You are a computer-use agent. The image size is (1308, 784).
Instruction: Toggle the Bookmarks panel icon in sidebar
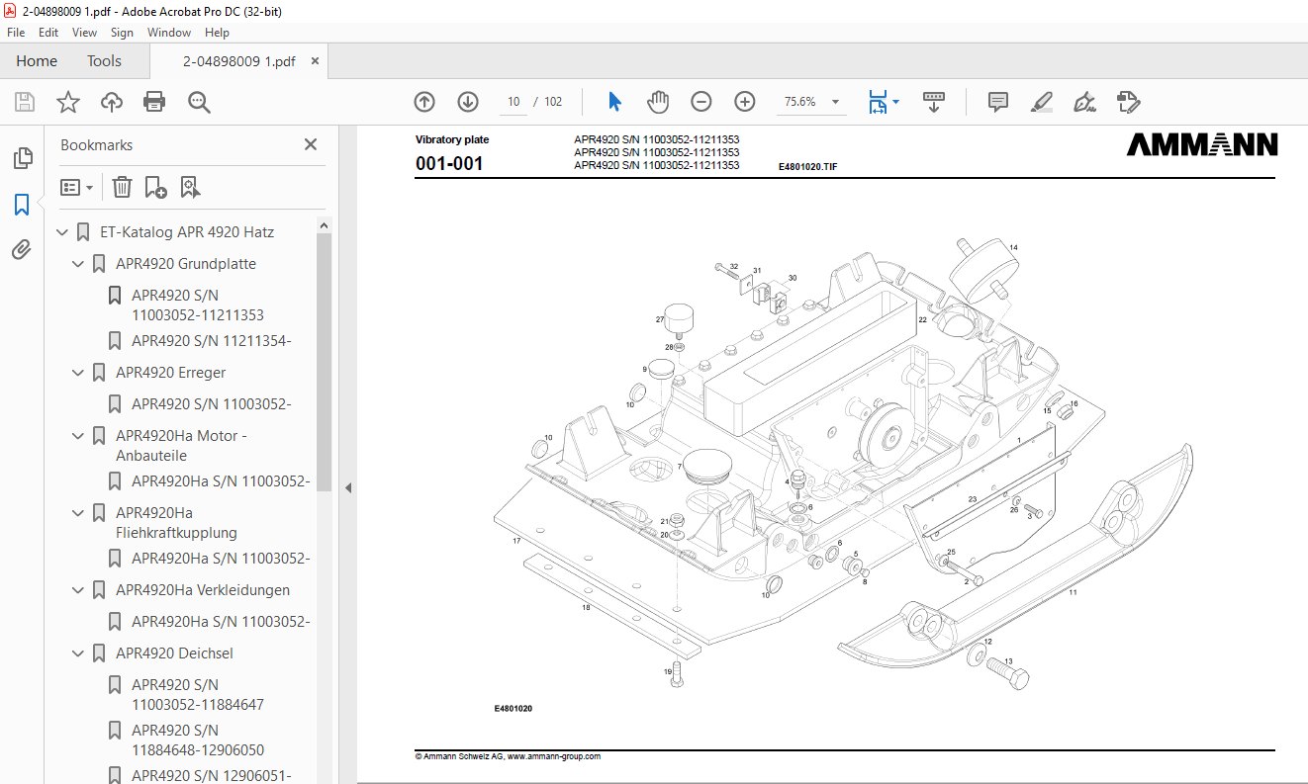tap(22, 205)
